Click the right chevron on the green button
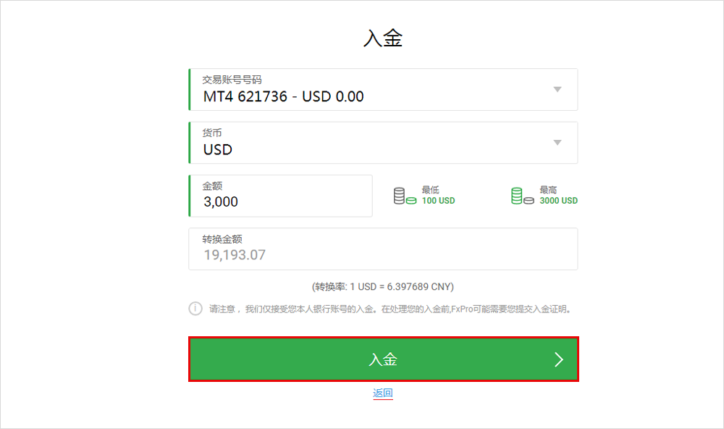The height and width of the screenshot is (429, 724). pos(558,359)
